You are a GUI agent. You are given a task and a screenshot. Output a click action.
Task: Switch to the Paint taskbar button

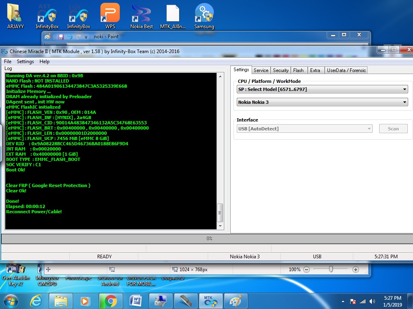[x=236, y=301]
